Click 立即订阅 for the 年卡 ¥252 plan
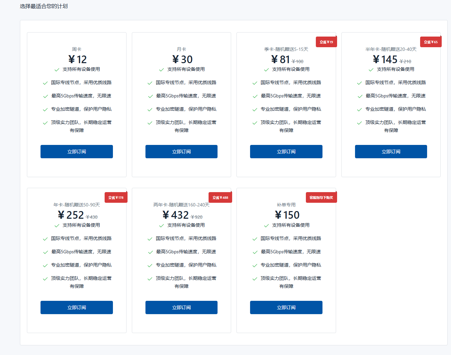 click(x=76, y=307)
